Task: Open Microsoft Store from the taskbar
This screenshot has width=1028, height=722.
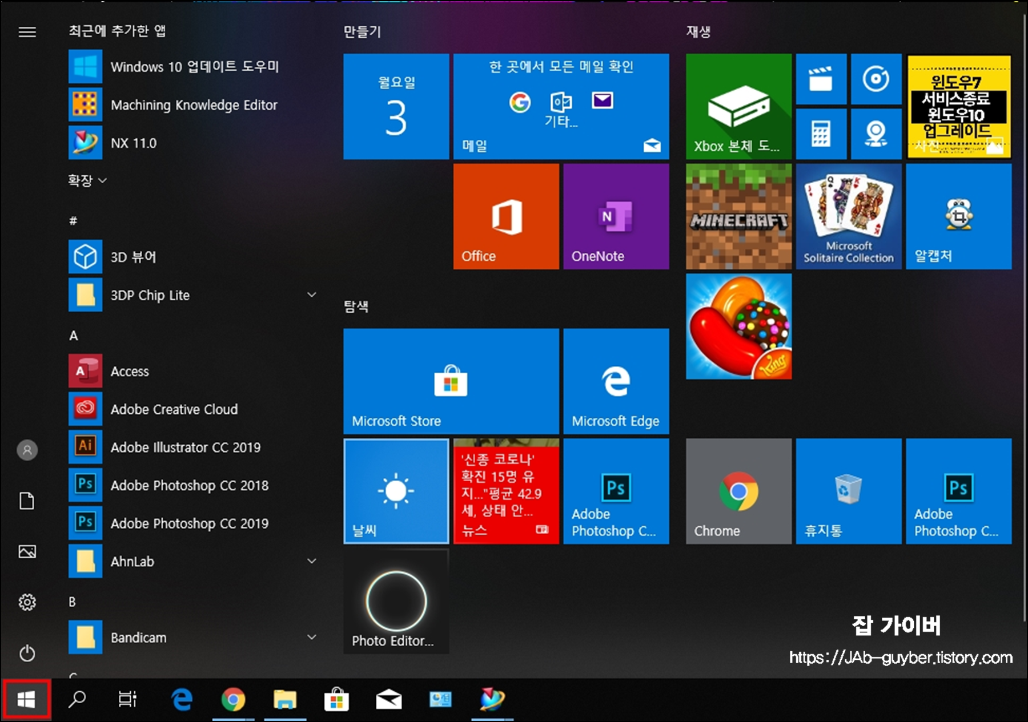Action: [x=336, y=699]
